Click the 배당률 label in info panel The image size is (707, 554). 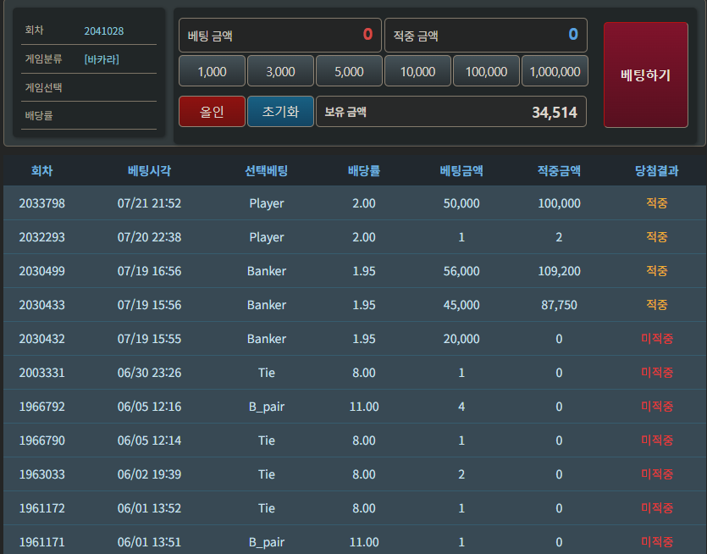[x=39, y=115]
